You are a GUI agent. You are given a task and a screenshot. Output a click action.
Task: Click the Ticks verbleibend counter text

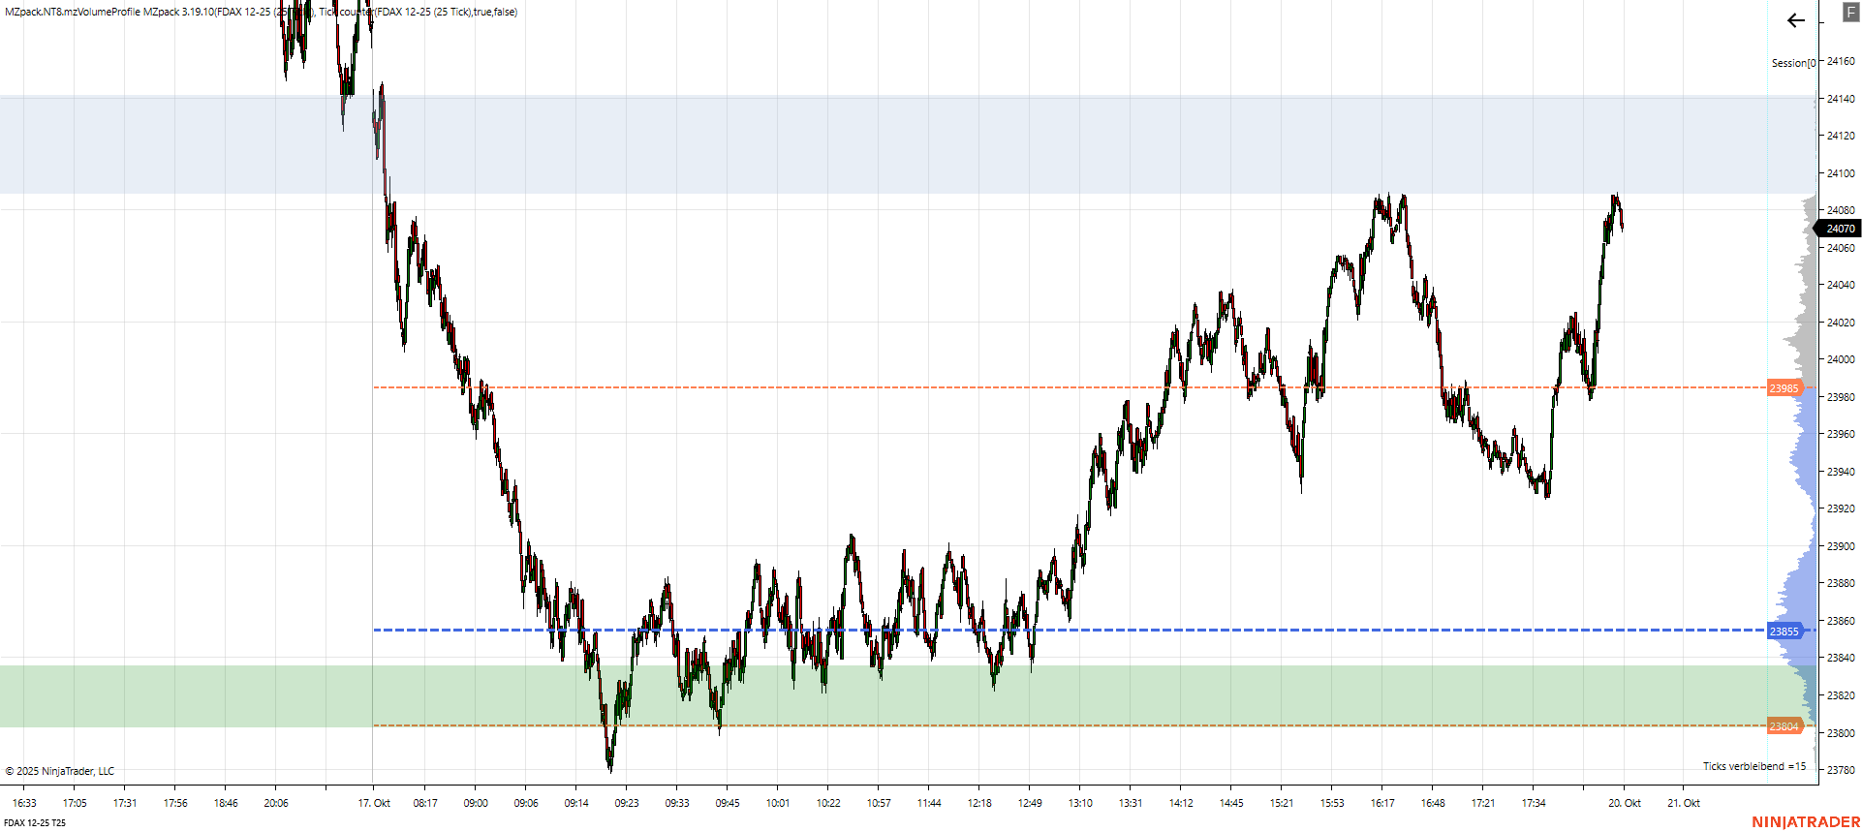coord(1753,766)
